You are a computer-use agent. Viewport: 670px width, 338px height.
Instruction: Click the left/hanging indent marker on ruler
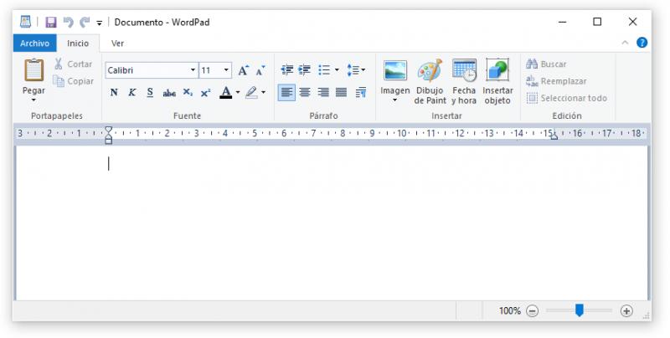(109, 138)
